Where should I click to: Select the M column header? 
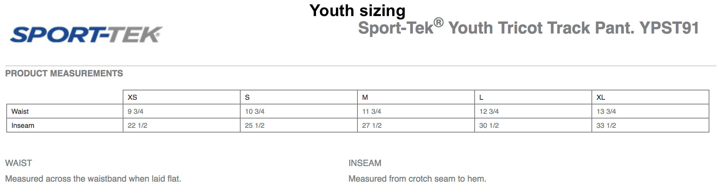click(365, 97)
